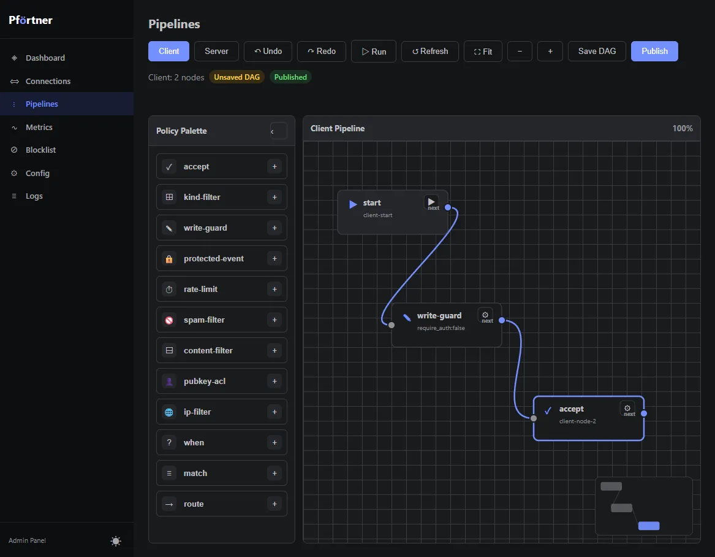
Task: Toggle light/dark theme sun icon
Action: 116,541
